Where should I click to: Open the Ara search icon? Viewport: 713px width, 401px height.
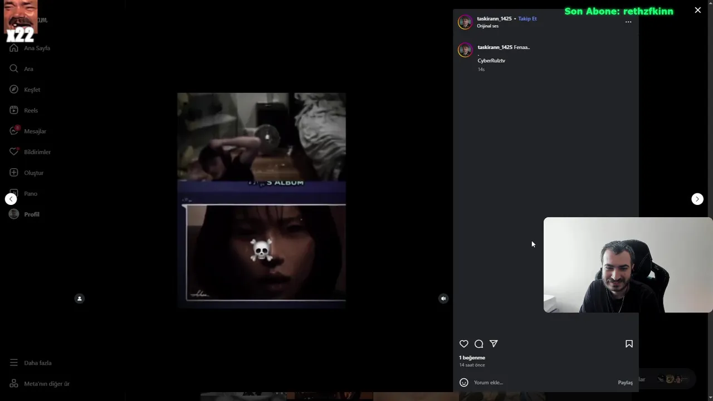pos(14,69)
